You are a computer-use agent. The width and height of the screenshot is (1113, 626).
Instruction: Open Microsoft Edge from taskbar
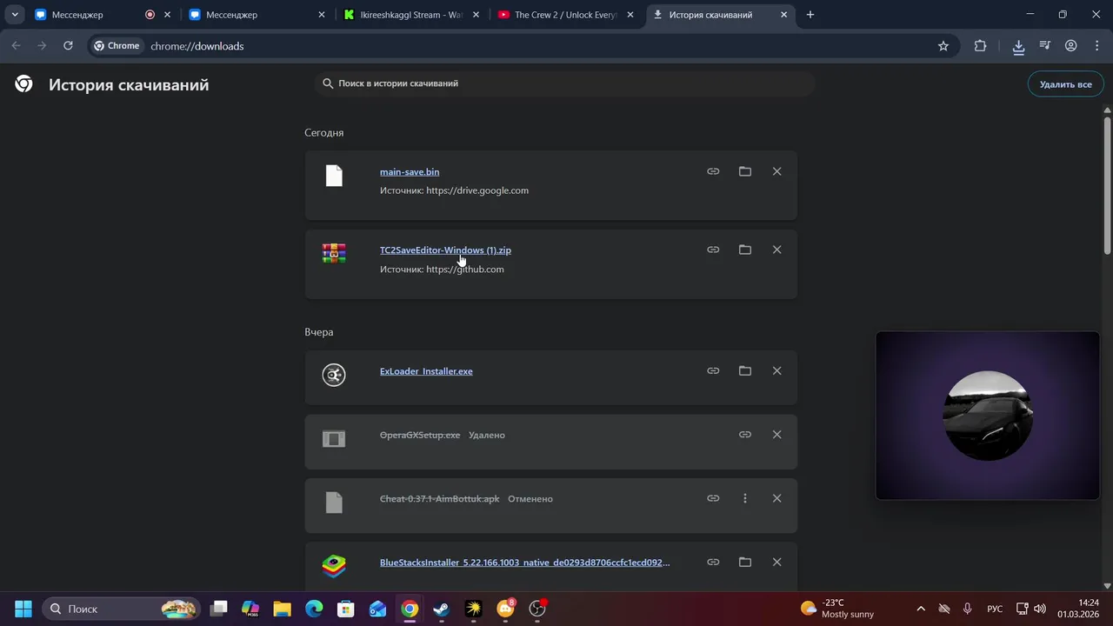click(x=314, y=609)
